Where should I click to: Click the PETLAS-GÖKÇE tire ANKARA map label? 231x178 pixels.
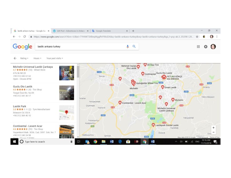pos(175,78)
